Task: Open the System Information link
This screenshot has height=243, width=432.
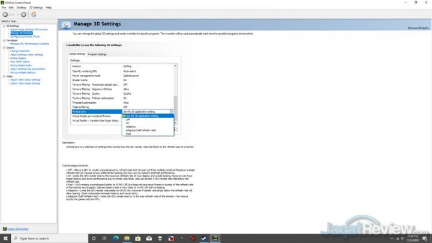Action: tap(17, 229)
